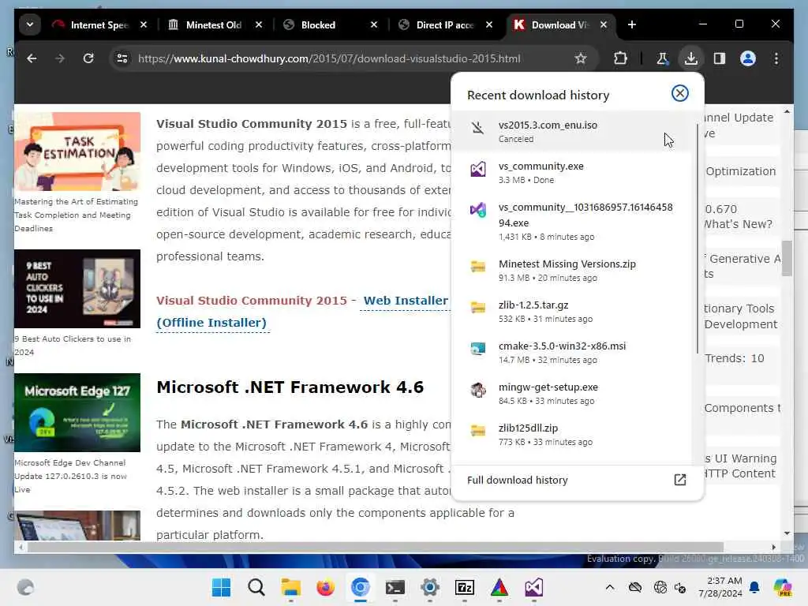
Task: Open notifications bell icon
Action: coord(754,587)
